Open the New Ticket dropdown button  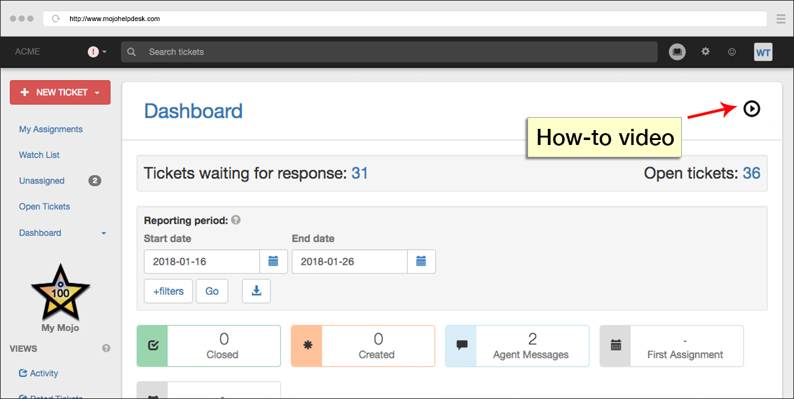(60, 92)
